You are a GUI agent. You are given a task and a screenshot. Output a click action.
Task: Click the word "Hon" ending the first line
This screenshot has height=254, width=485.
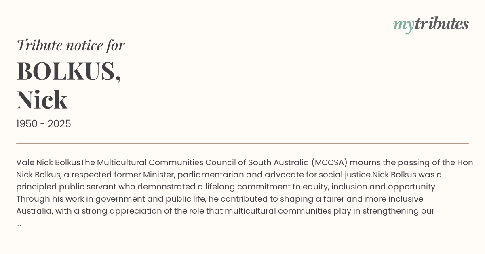pyautogui.click(x=465, y=162)
